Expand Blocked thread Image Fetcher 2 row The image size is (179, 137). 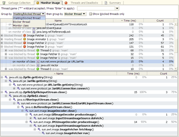coord(2,43)
